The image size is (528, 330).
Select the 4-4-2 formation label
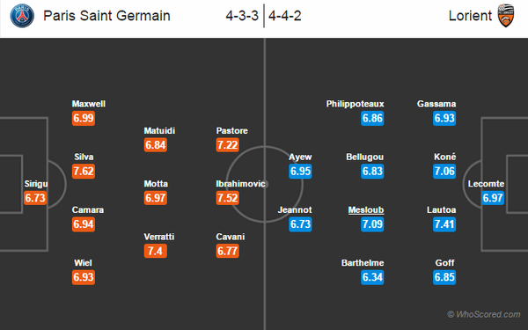pyautogui.click(x=285, y=16)
